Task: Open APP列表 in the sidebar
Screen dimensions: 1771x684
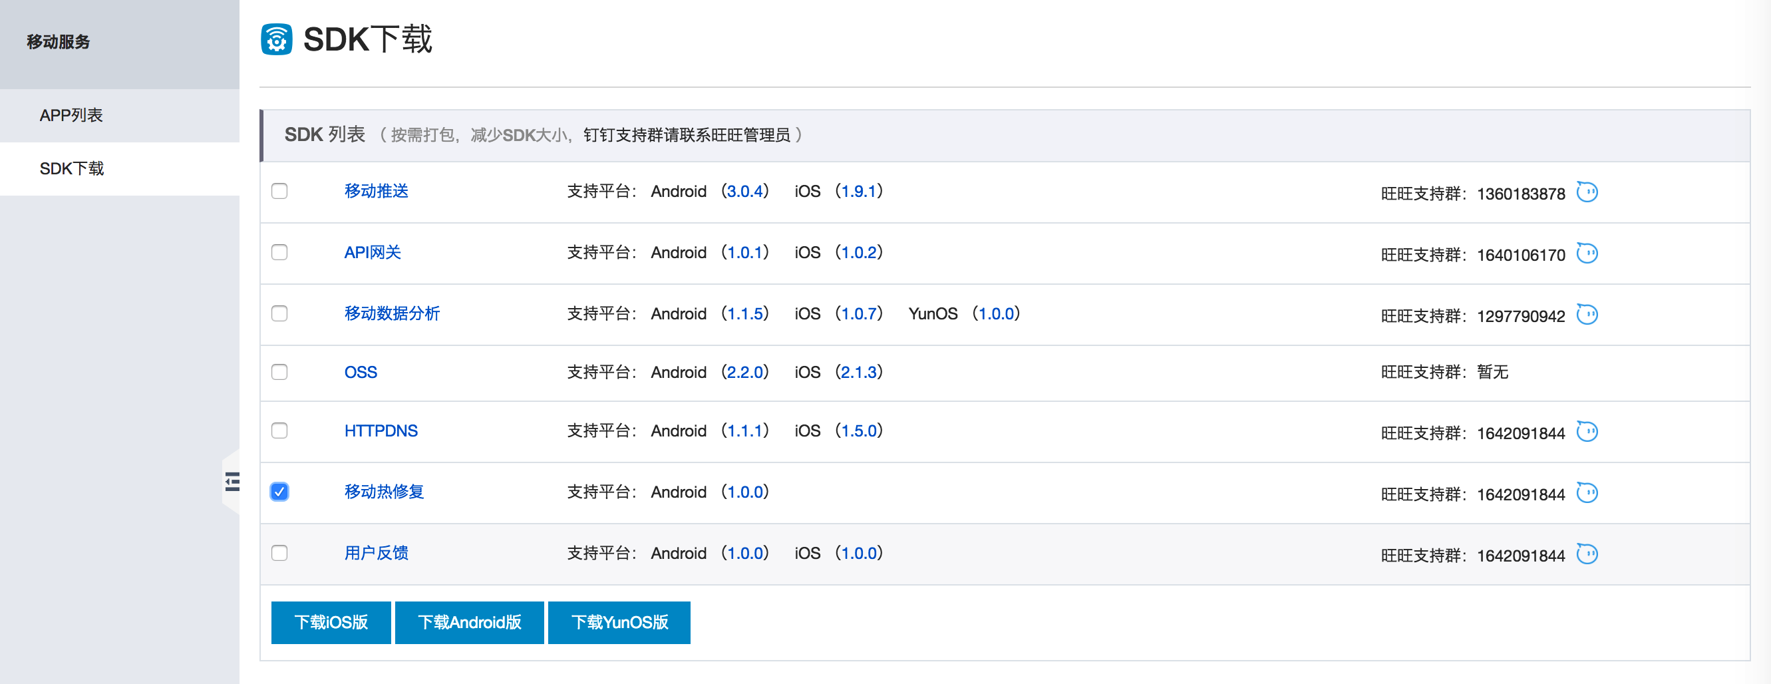Action: [x=120, y=116]
